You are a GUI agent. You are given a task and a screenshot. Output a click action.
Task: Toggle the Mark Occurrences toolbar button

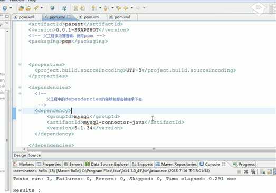(x=75, y=8)
